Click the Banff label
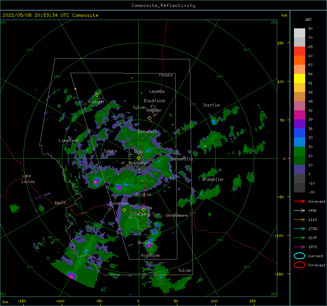This screenshot has height=306, width=327. point(60,203)
